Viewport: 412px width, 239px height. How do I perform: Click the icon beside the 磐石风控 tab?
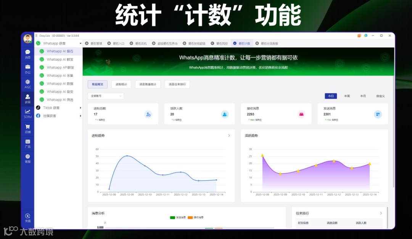click(x=212, y=44)
